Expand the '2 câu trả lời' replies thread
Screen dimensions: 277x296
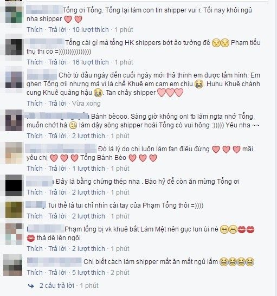[56, 286]
